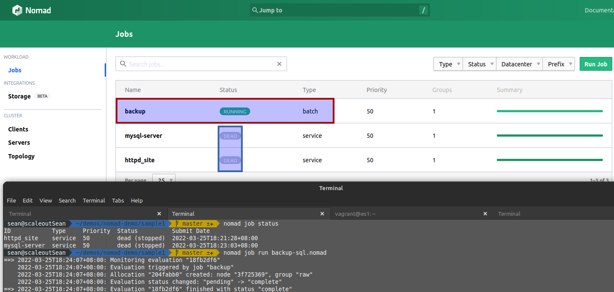
Task: Close the first Terminal tab
Action: pos(159,214)
